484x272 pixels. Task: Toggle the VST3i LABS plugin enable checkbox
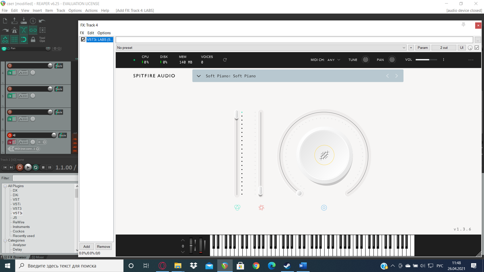coord(83,39)
